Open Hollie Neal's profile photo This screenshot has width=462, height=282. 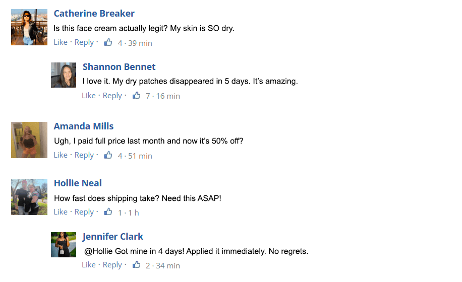coord(29,197)
